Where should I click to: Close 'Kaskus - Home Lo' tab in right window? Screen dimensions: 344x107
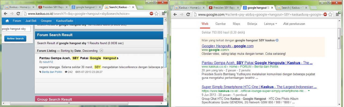pyautogui.click(x=204, y=8)
